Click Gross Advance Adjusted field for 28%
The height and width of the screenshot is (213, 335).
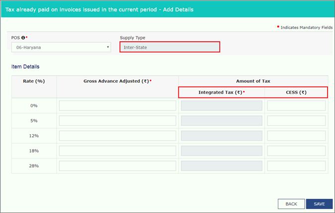click(117, 166)
